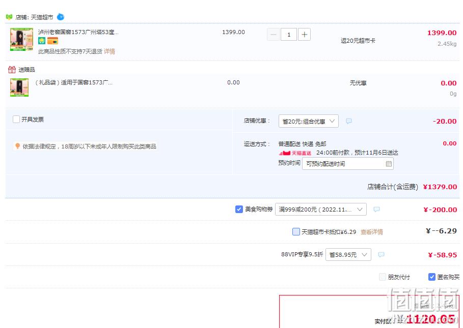Image resolution: width=463 pixels, height=328 pixels.
Task: Expand the 省58.95元 88VIP discount dropdown
Action: coord(348,254)
